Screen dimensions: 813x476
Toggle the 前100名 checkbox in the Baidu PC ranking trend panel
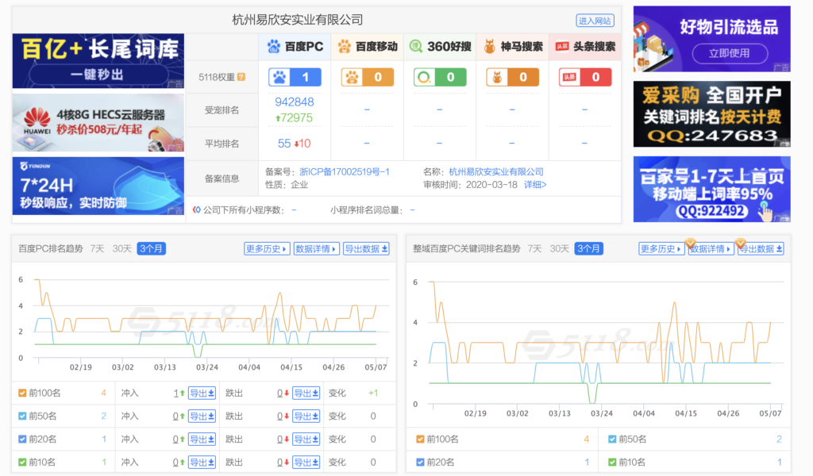pos(22,393)
